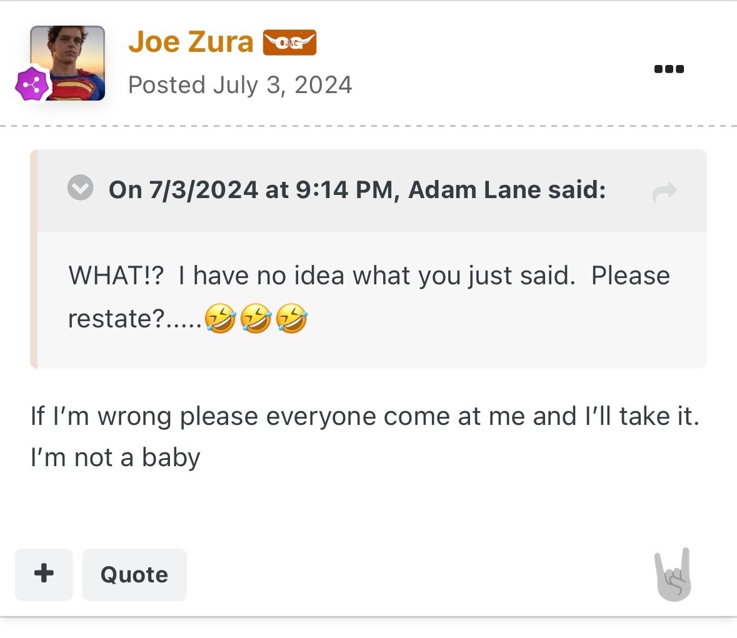This screenshot has height=638, width=737.
Task: Open the three-dot post options menu
Action: [669, 69]
